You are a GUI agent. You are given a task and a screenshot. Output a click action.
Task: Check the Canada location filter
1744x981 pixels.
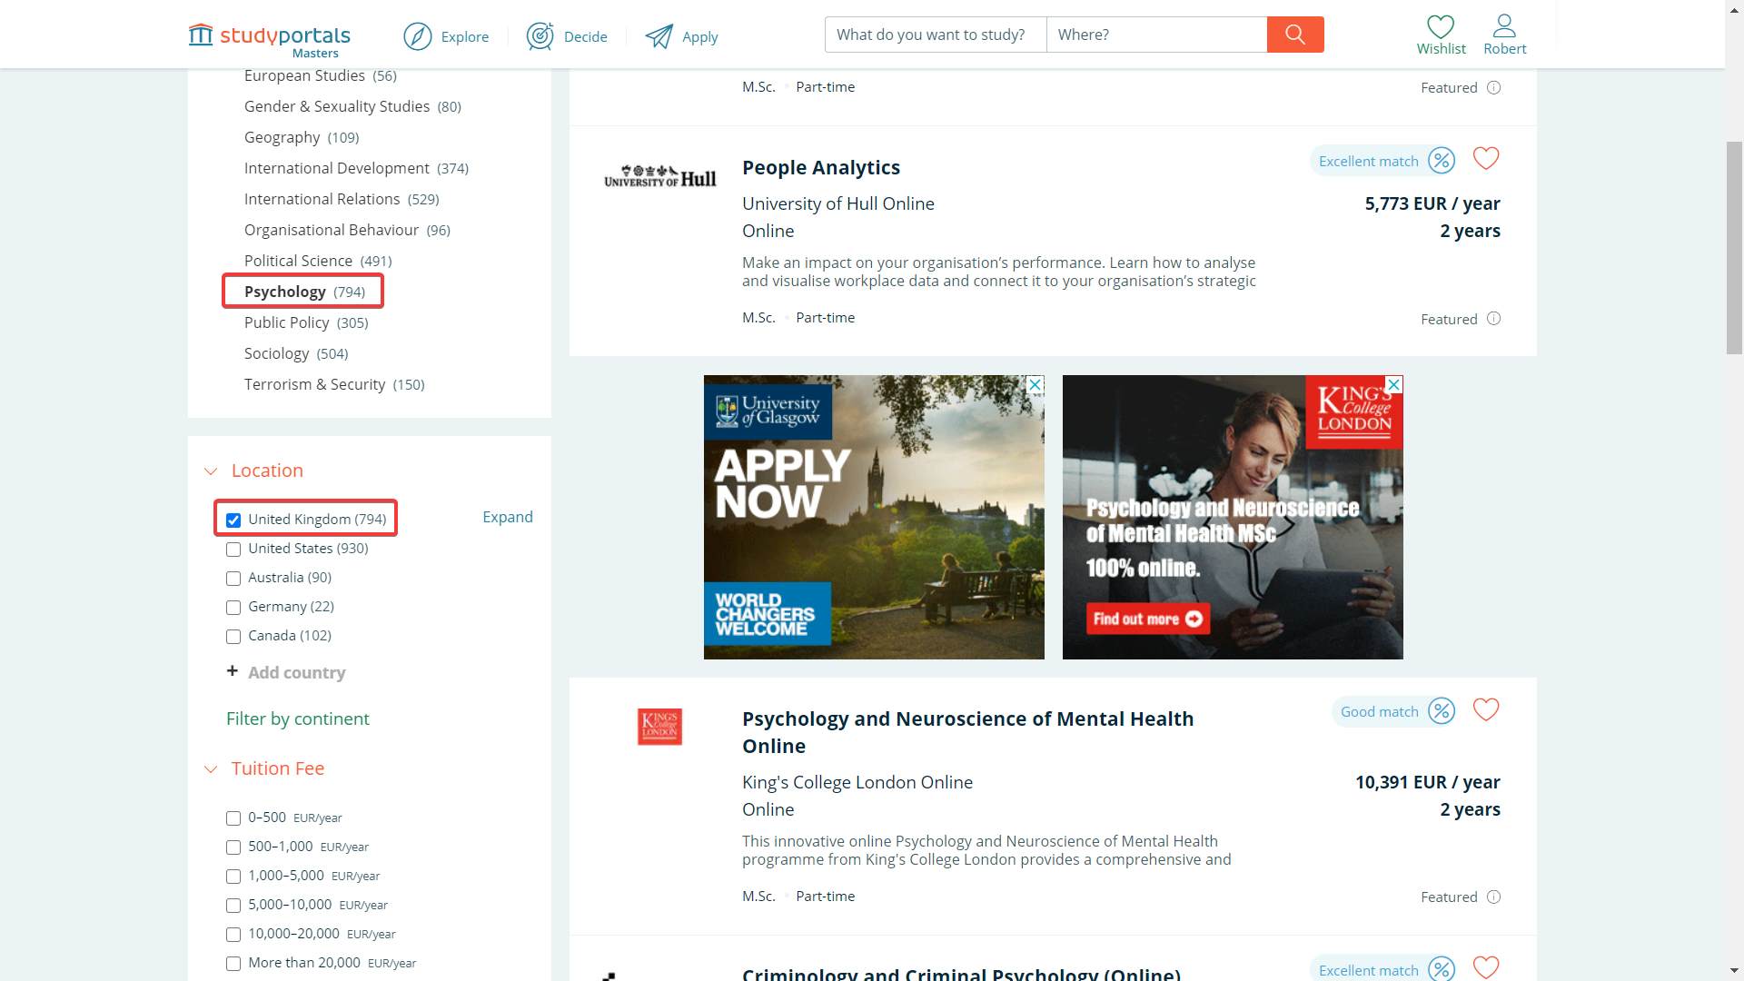click(233, 636)
